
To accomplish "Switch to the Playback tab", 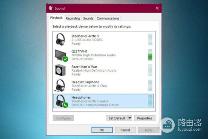I will pyautogui.click(x=56, y=18).
